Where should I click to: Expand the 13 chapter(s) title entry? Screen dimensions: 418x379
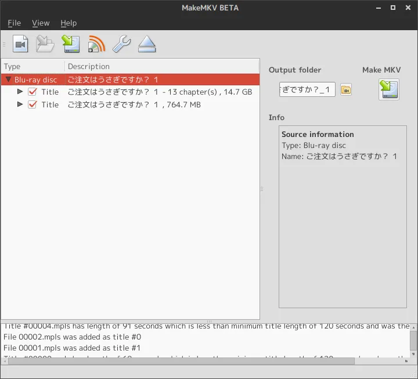point(20,92)
